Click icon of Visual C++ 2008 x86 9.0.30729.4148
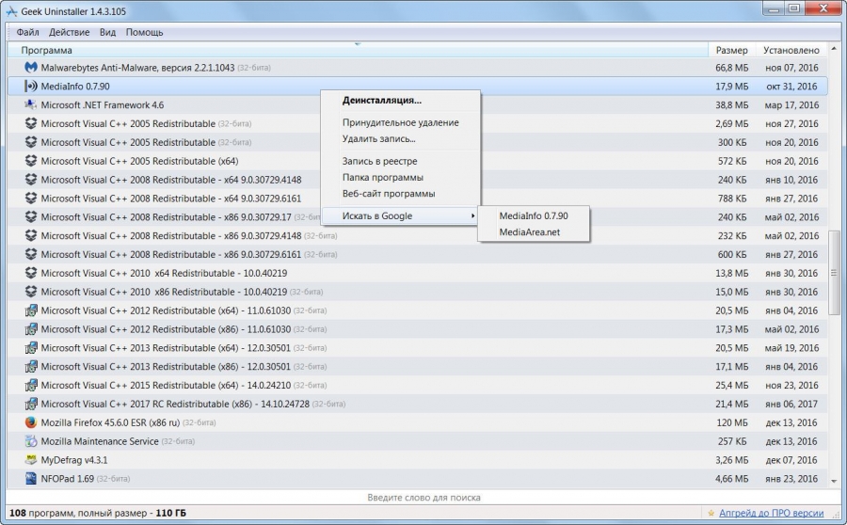The height and width of the screenshot is (525, 847). click(31, 235)
